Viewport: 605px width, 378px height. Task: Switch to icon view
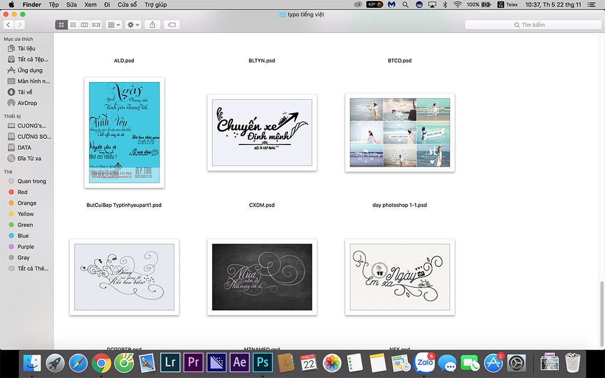[x=61, y=25]
